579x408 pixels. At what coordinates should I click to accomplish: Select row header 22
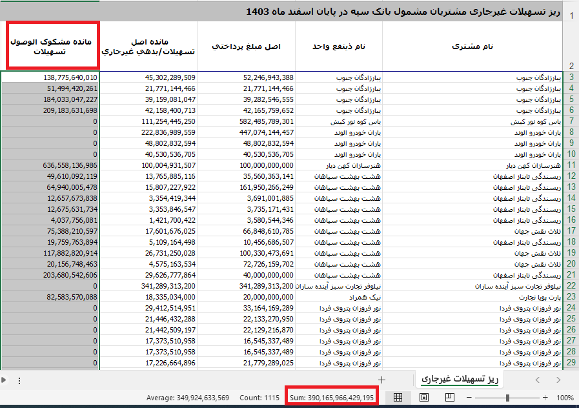coord(571,286)
